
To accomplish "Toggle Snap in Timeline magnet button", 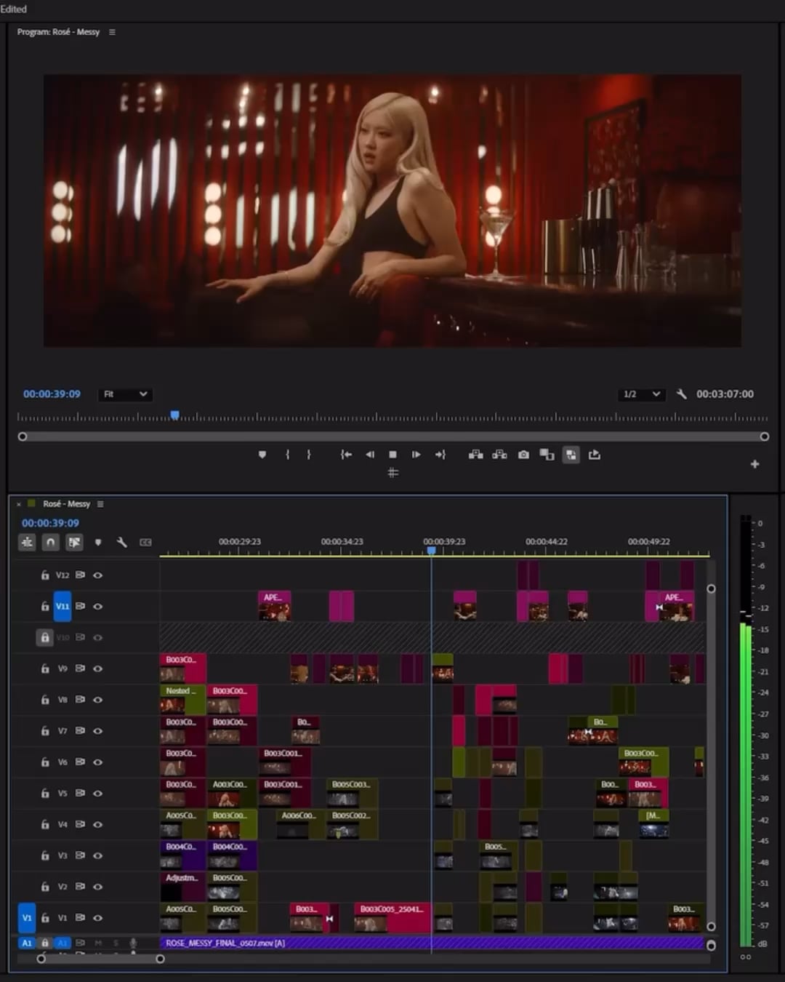I will click(50, 542).
